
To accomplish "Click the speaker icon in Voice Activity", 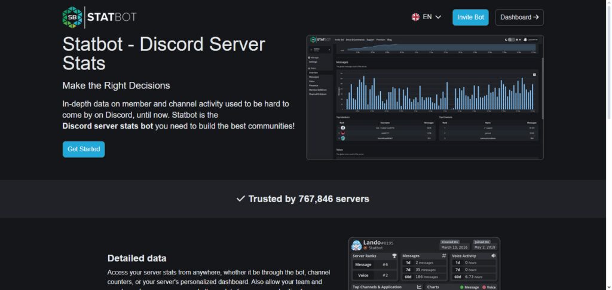I will pos(493,256).
